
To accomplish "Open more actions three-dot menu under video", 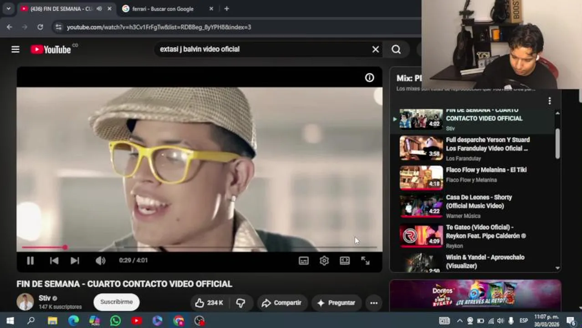I will click(374, 303).
